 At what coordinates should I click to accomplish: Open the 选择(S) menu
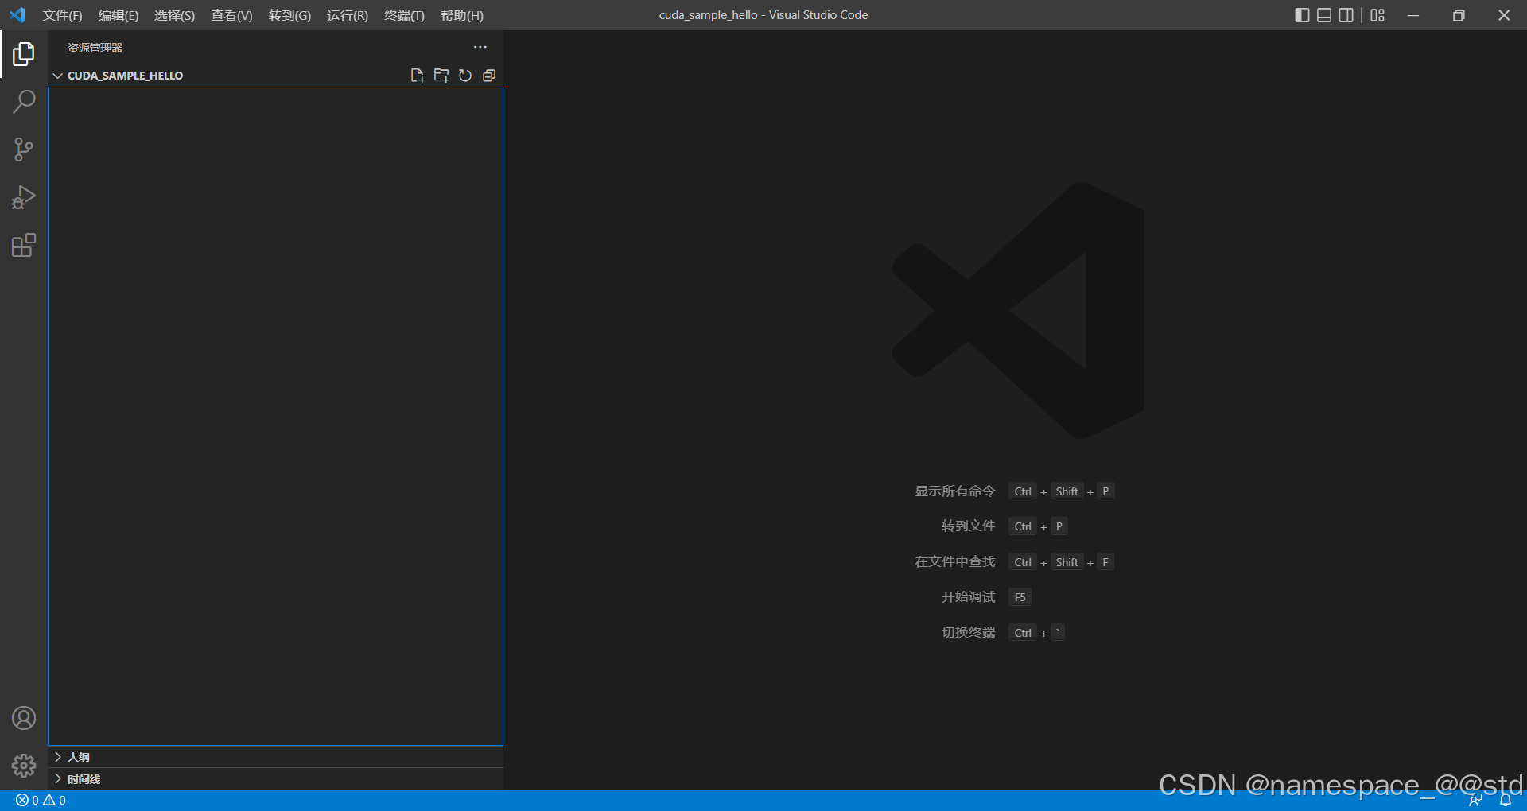174,15
